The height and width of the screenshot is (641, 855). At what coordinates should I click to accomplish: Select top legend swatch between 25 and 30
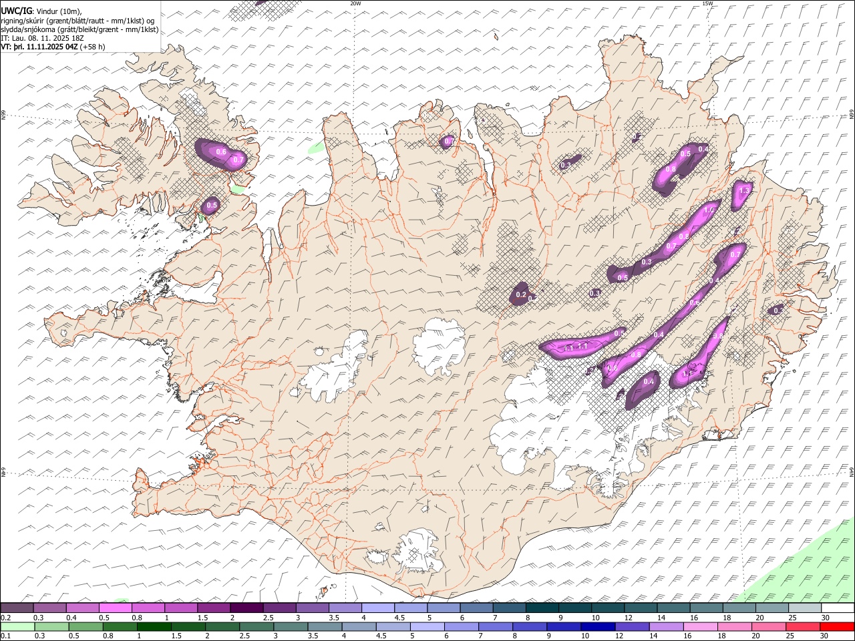click(805, 608)
